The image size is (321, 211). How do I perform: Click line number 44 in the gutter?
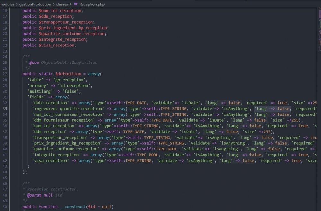[x=5, y=172]
